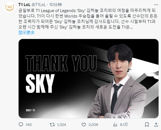
Task: Open the Thank You Sky image
Action: pyautogui.click(x=89, y=79)
